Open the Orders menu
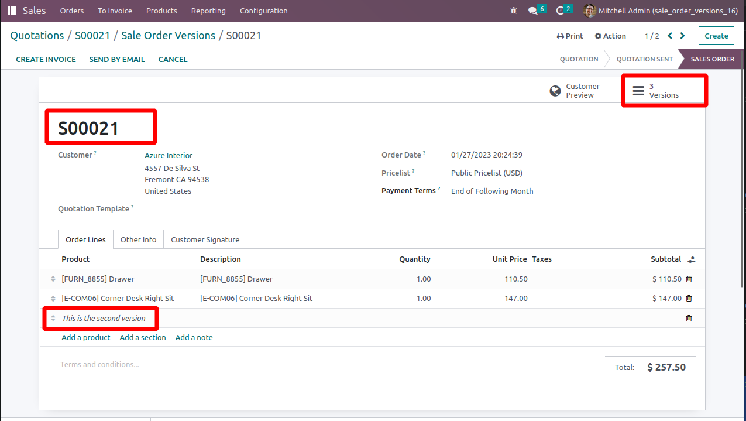Image resolution: width=746 pixels, height=421 pixels. [72, 11]
